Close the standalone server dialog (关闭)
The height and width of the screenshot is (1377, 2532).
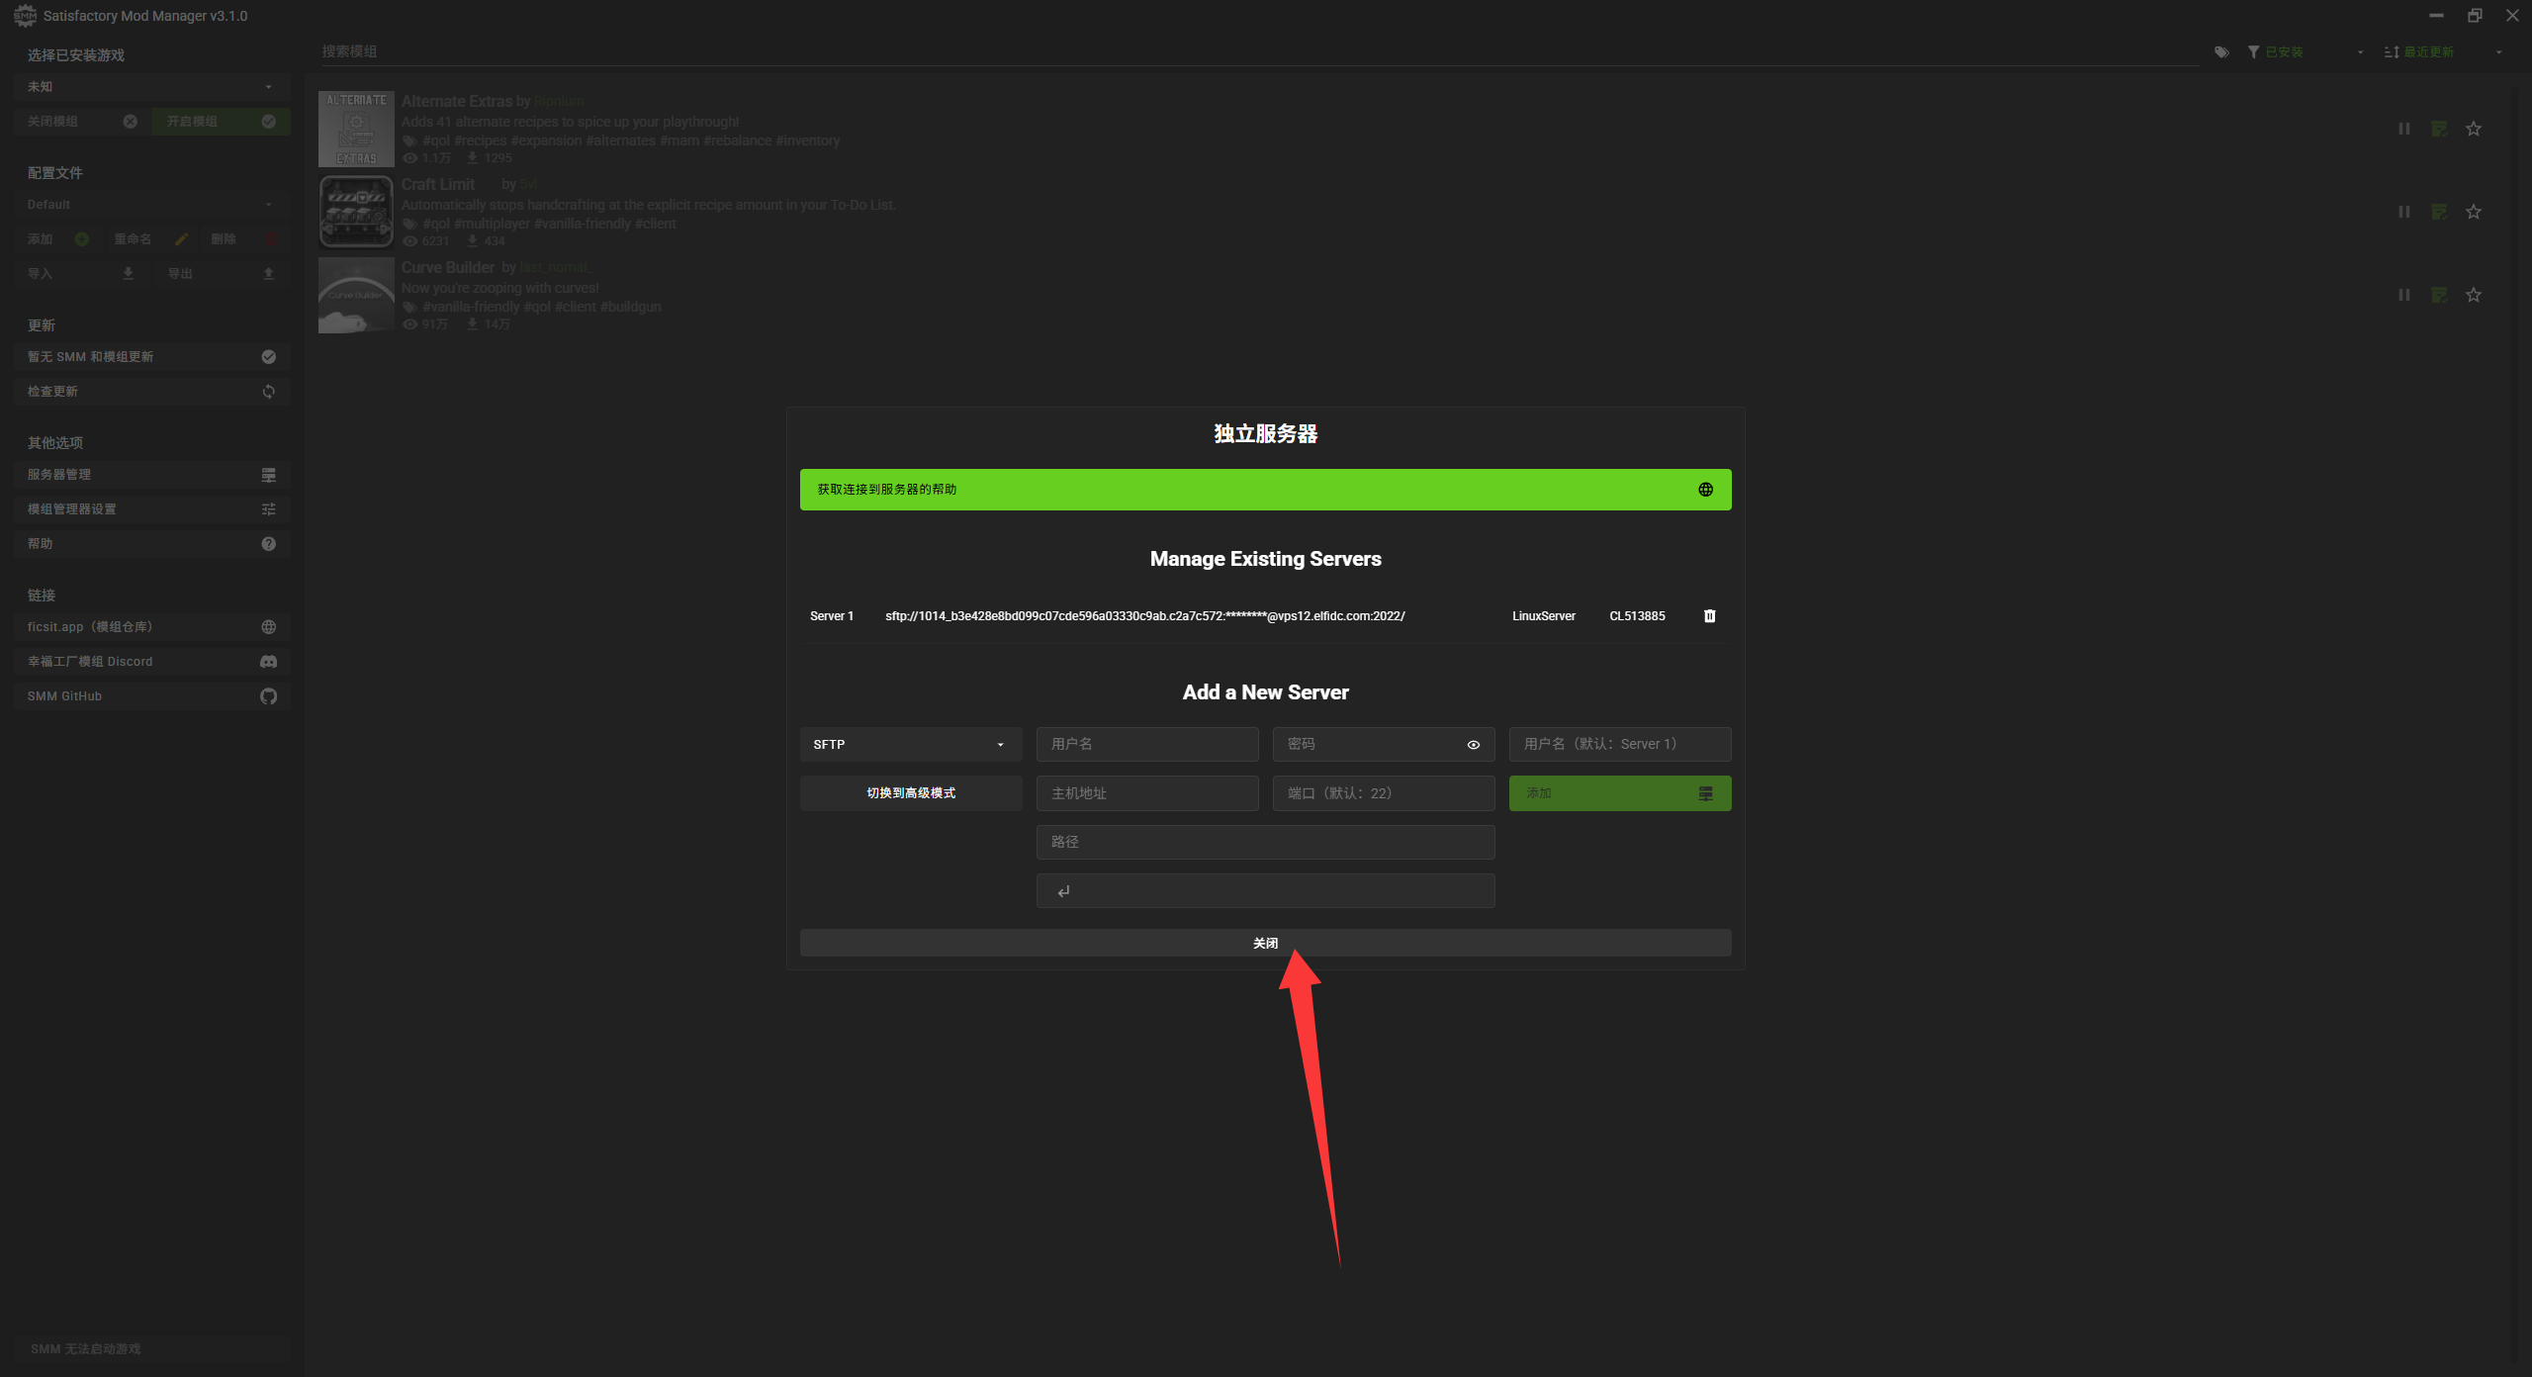click(x=1265, y=943)
